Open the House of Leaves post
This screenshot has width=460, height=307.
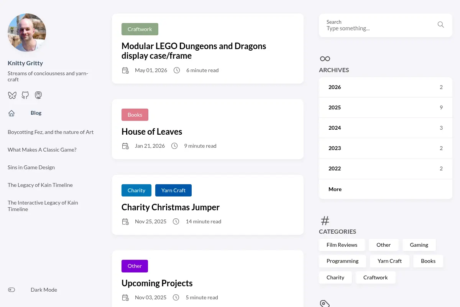click(152, 132)
